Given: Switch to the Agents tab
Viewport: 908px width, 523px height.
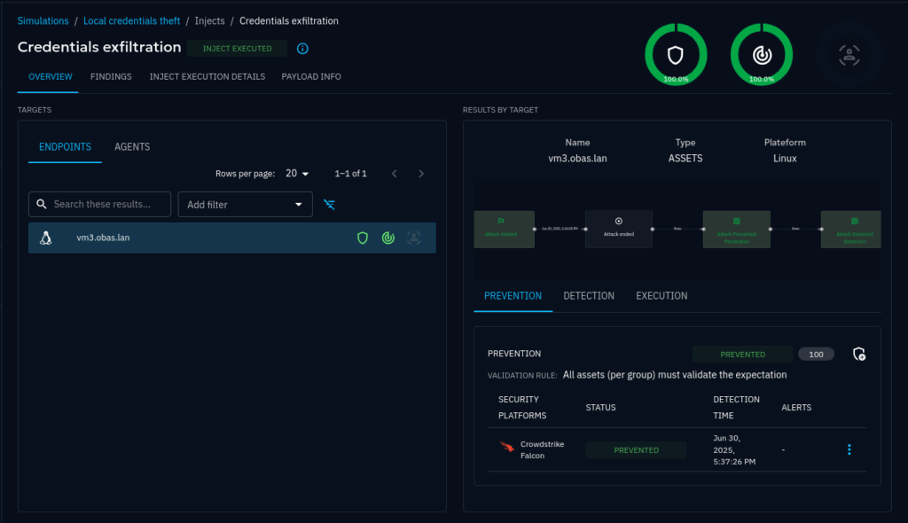Looking at the screenshot, I should [132, 147].
